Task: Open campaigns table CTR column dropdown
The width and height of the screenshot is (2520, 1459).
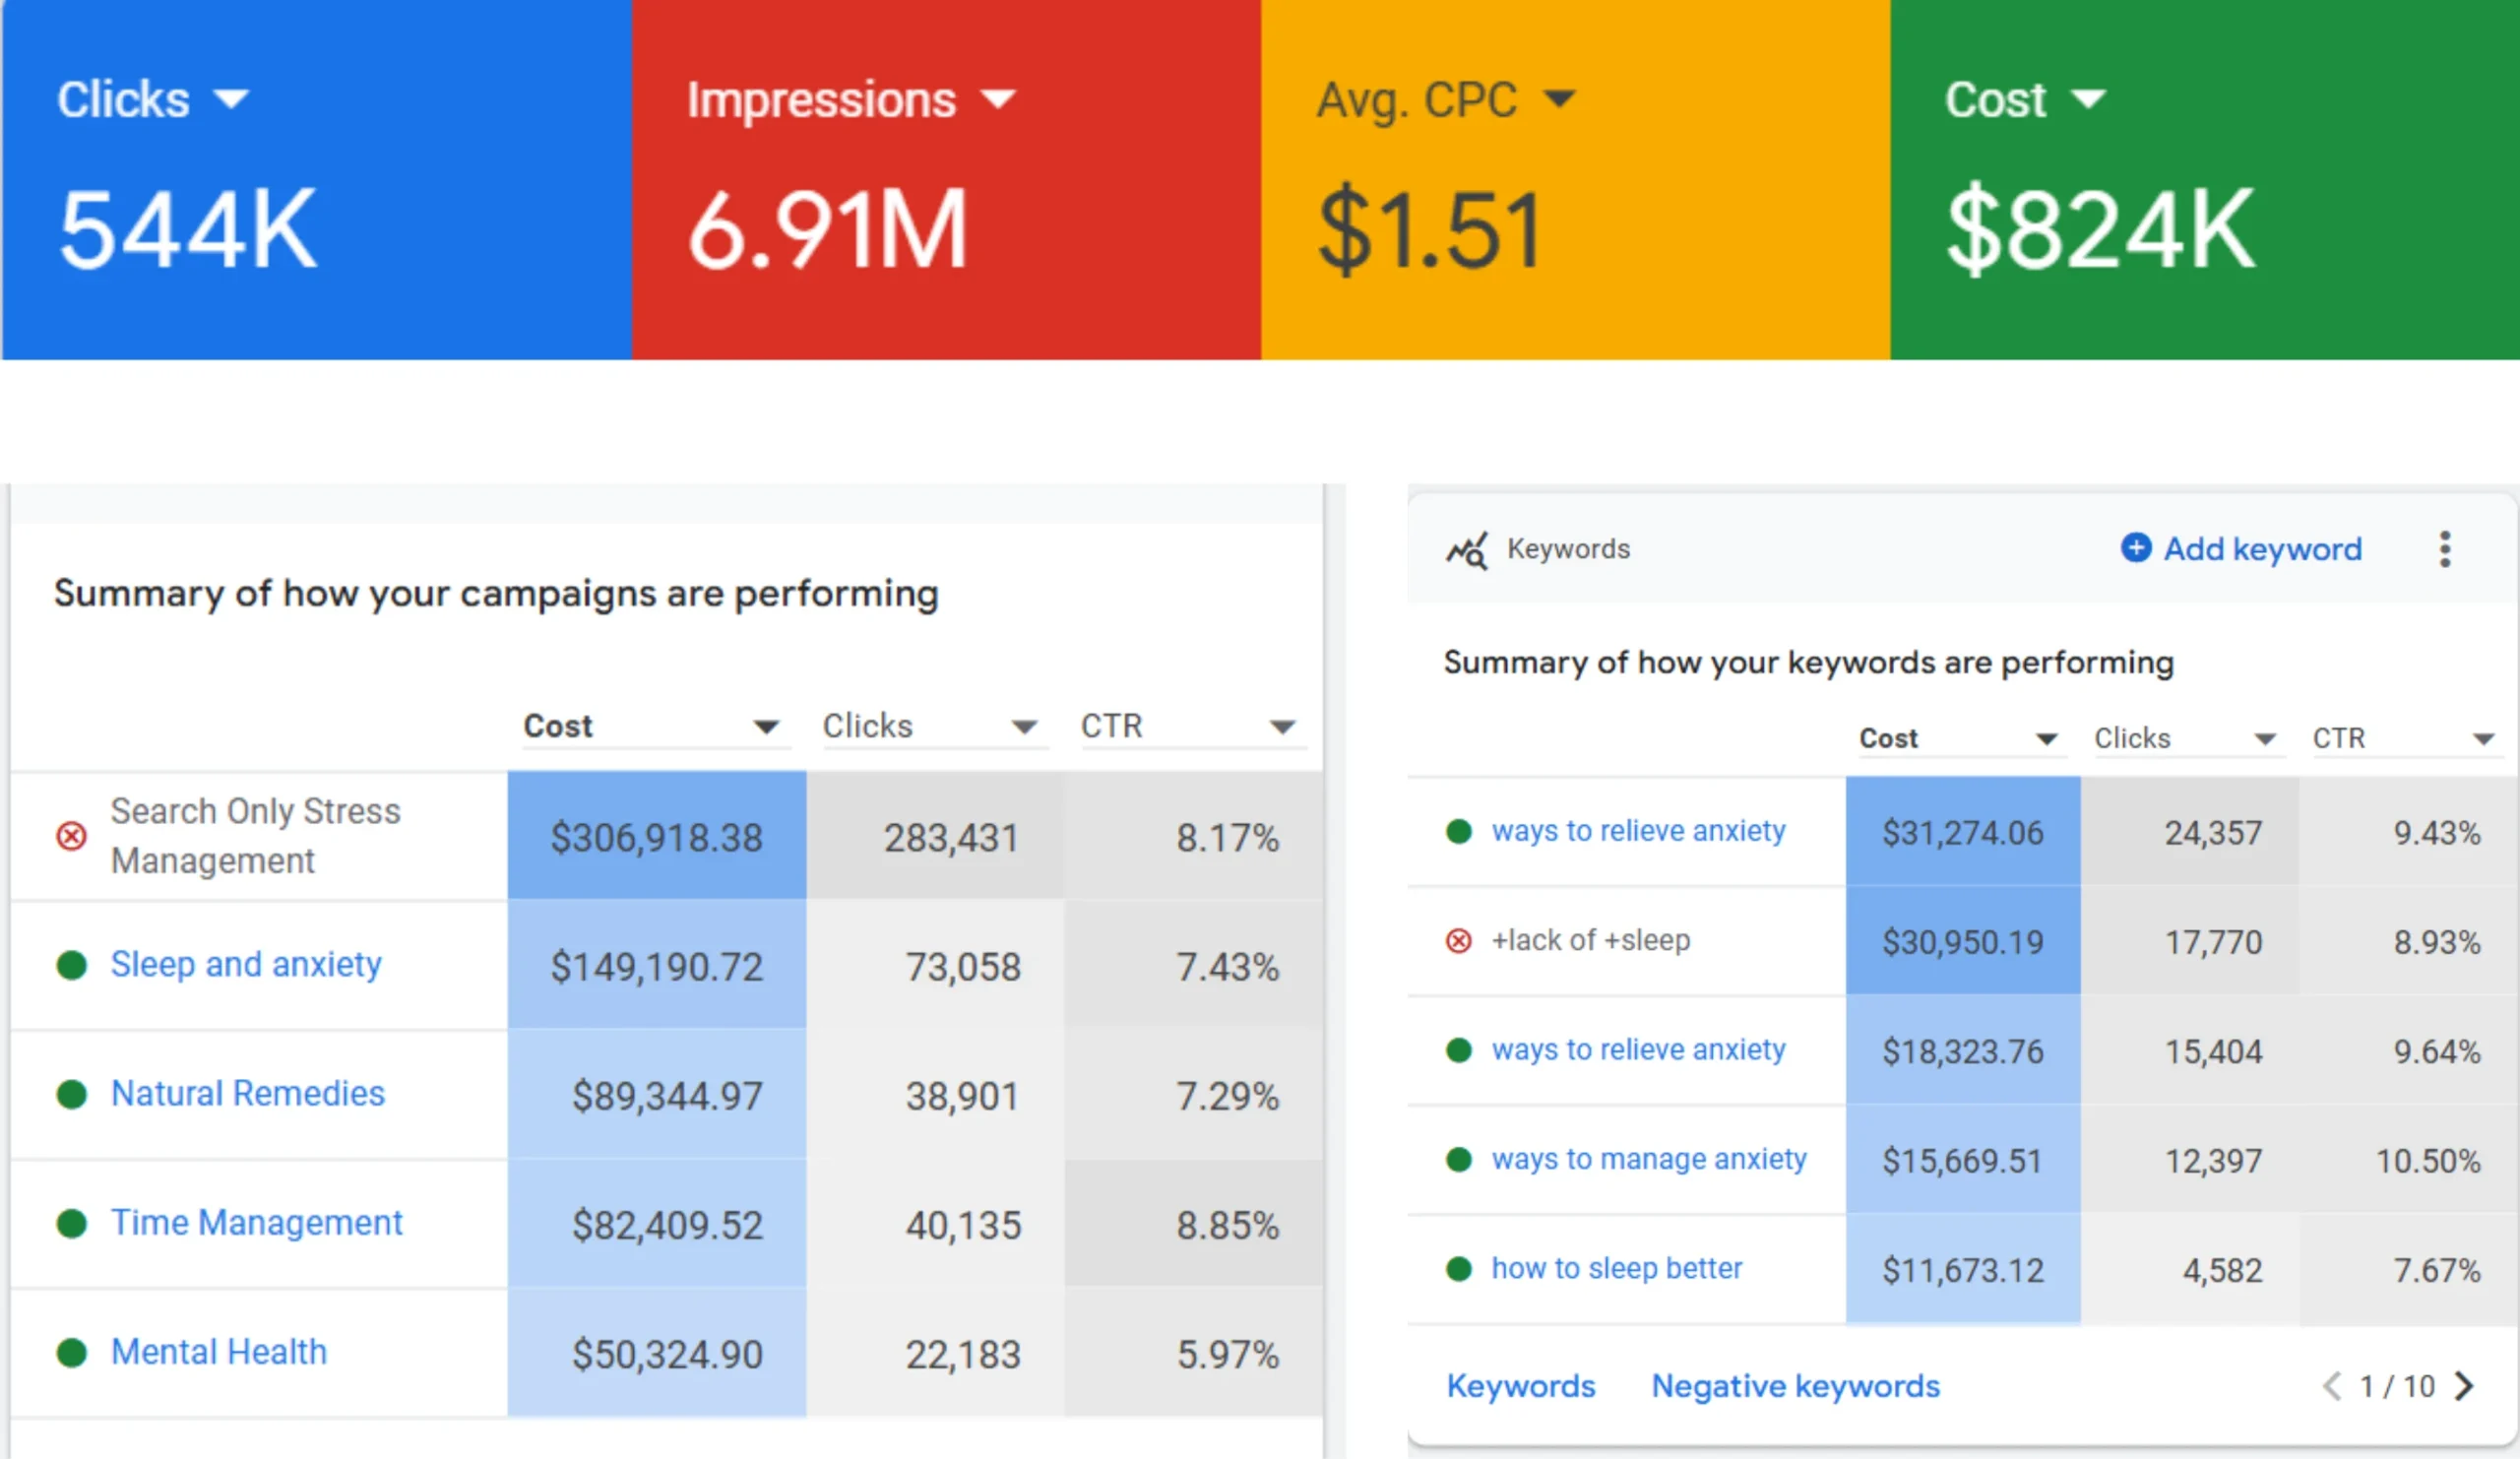Action: tap(1282, 727)
